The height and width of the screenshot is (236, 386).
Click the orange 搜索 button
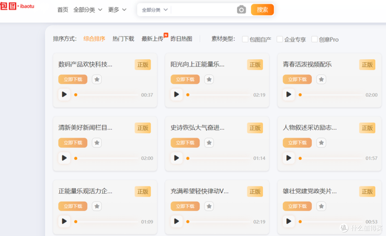(x=262, y=10)
